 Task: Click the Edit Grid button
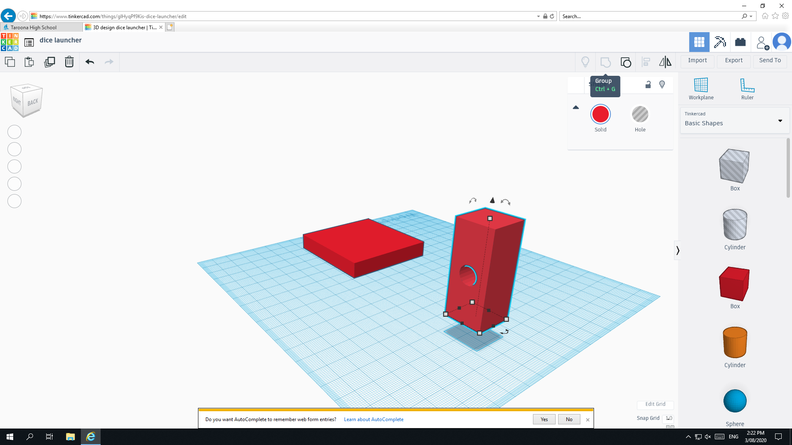point(655,404)
